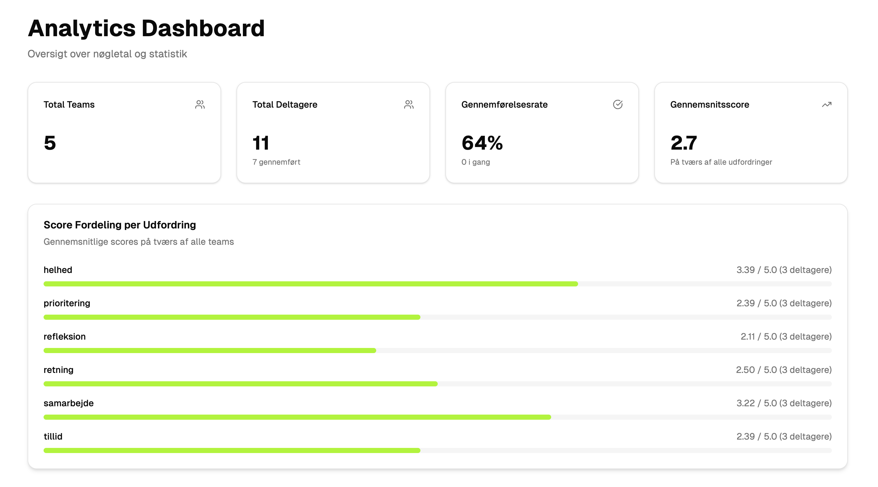The width and height of the screenshot is (878, 487).
Task: Click the samarbejde challenge label
Action: (69, 403)
